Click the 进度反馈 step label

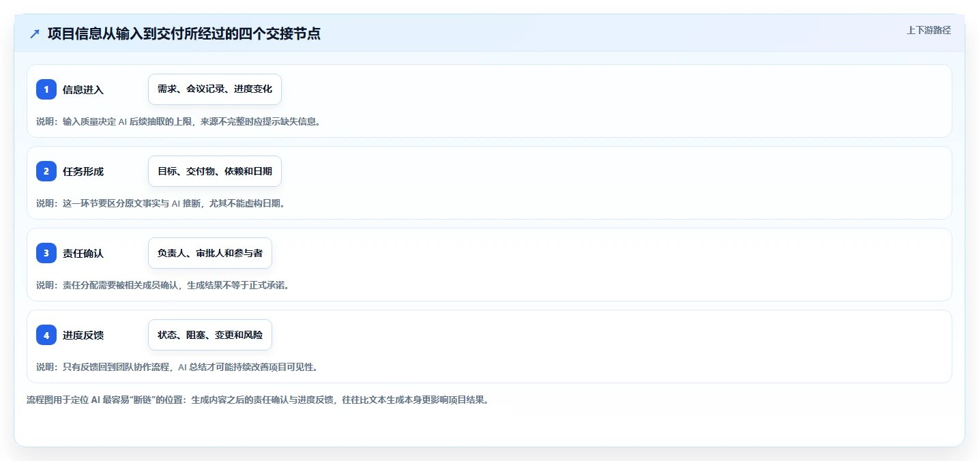coord(83,335)
